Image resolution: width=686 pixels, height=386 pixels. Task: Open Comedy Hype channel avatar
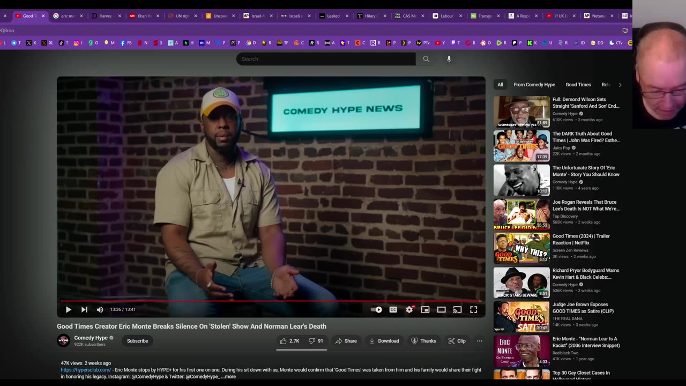click(x=63, y=340)
